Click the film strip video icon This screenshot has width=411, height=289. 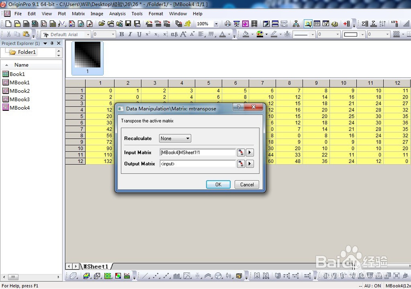click(254, 24)
